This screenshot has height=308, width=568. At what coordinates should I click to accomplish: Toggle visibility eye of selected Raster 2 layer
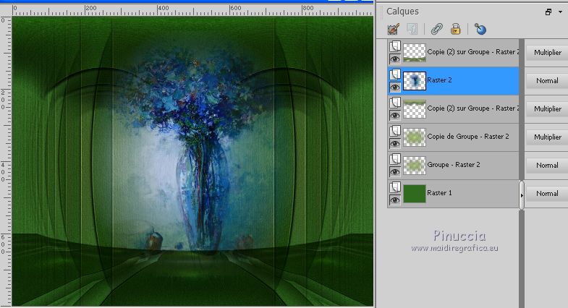(x=395, y=87)
